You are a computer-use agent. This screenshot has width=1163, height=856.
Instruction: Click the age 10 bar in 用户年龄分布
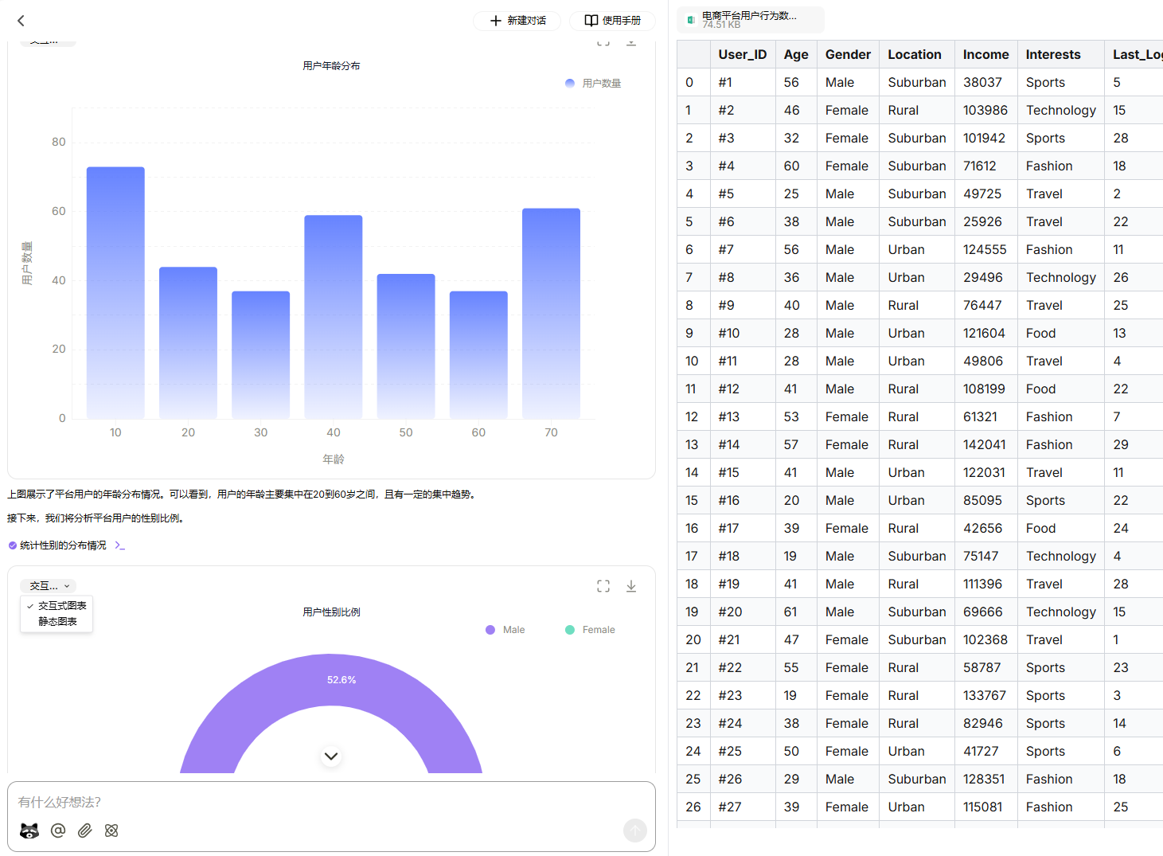[115, 293]
